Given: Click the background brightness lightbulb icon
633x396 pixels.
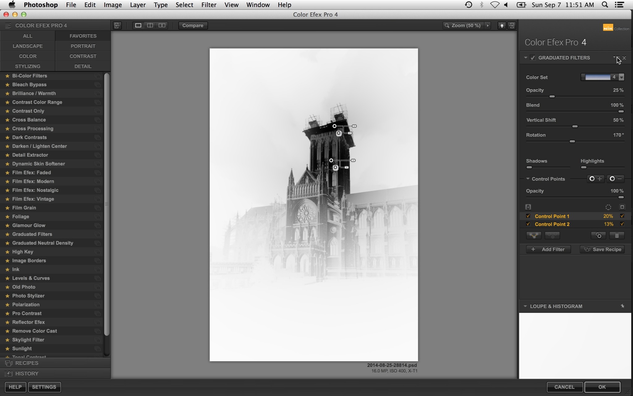Looking at the screenshot, I should 502,25.
